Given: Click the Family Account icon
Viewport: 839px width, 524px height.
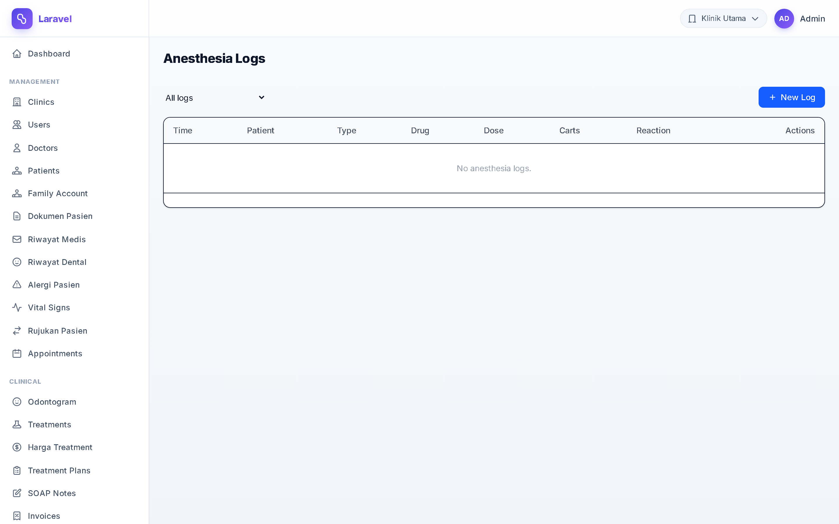Looking at the screenshot, I should 17,193.
